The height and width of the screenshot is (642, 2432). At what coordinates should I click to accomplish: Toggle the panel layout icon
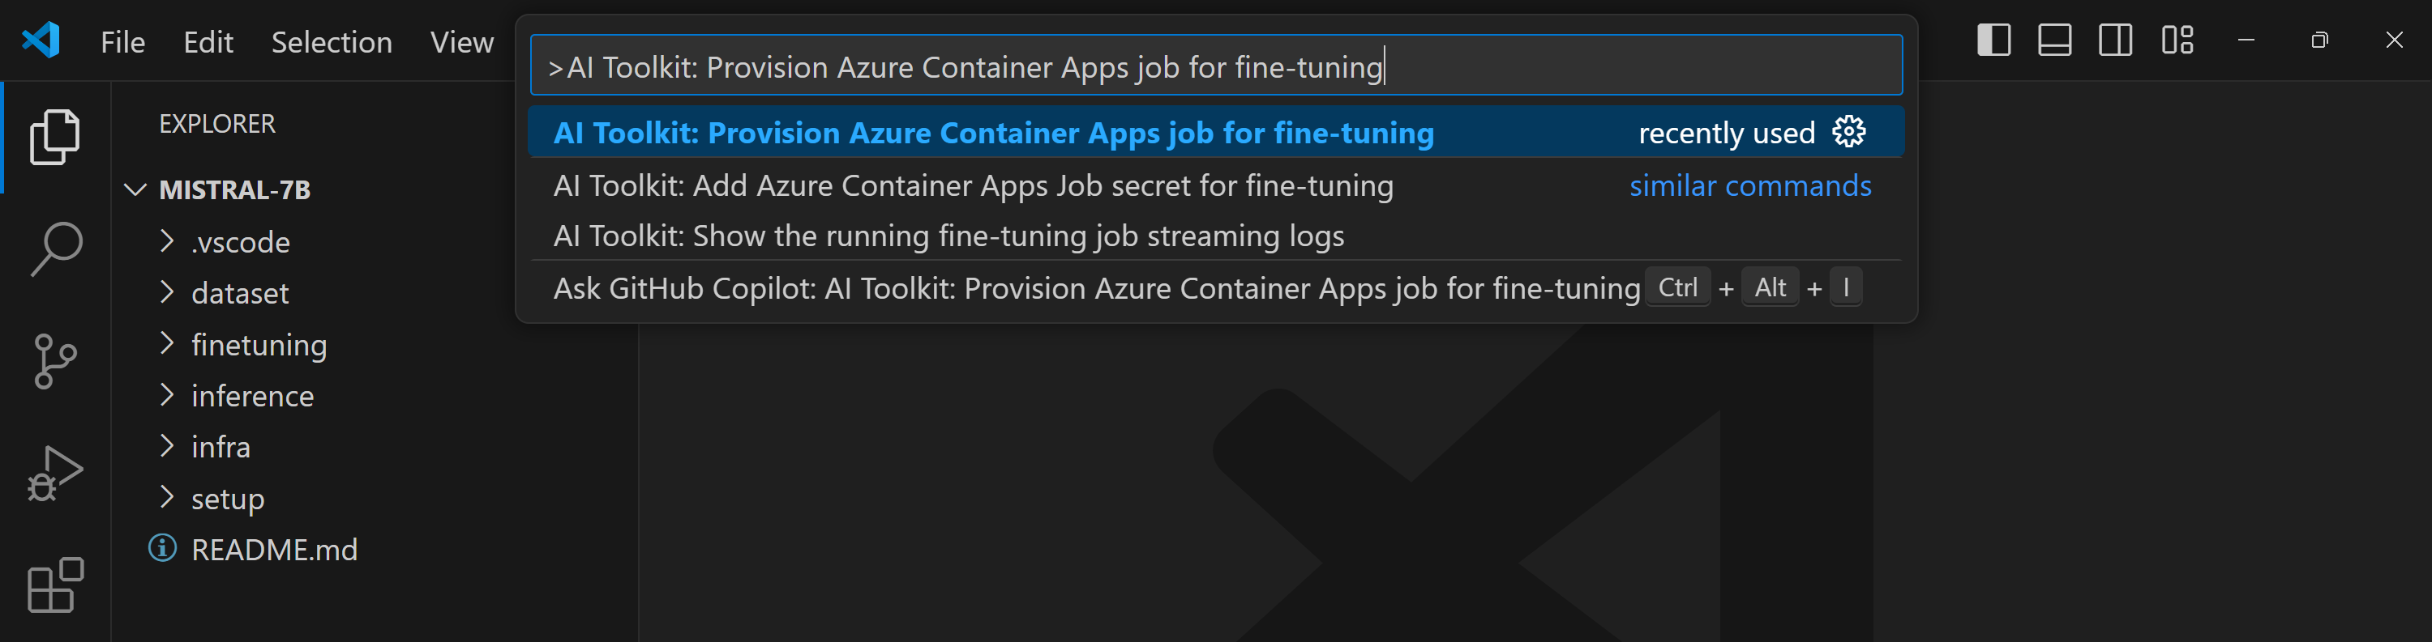tap(2054, 40)
